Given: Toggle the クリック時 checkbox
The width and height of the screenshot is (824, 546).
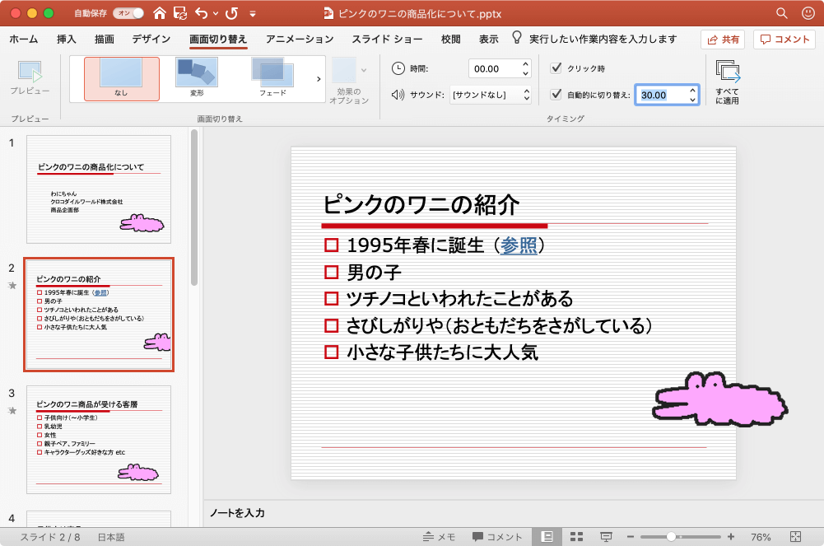Looking at the screenshot, I should tap(556, 68).
